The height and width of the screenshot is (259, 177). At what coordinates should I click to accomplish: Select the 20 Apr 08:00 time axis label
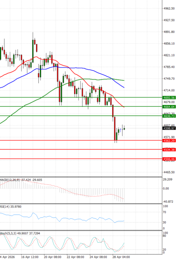point(53,257)
